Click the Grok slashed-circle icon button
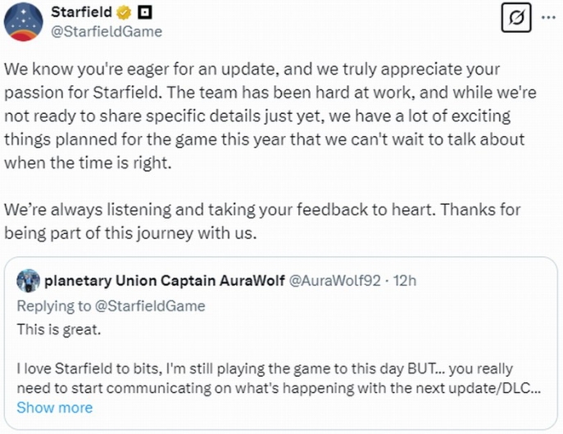This screenshot has height=434, width=563. (516, 17)
